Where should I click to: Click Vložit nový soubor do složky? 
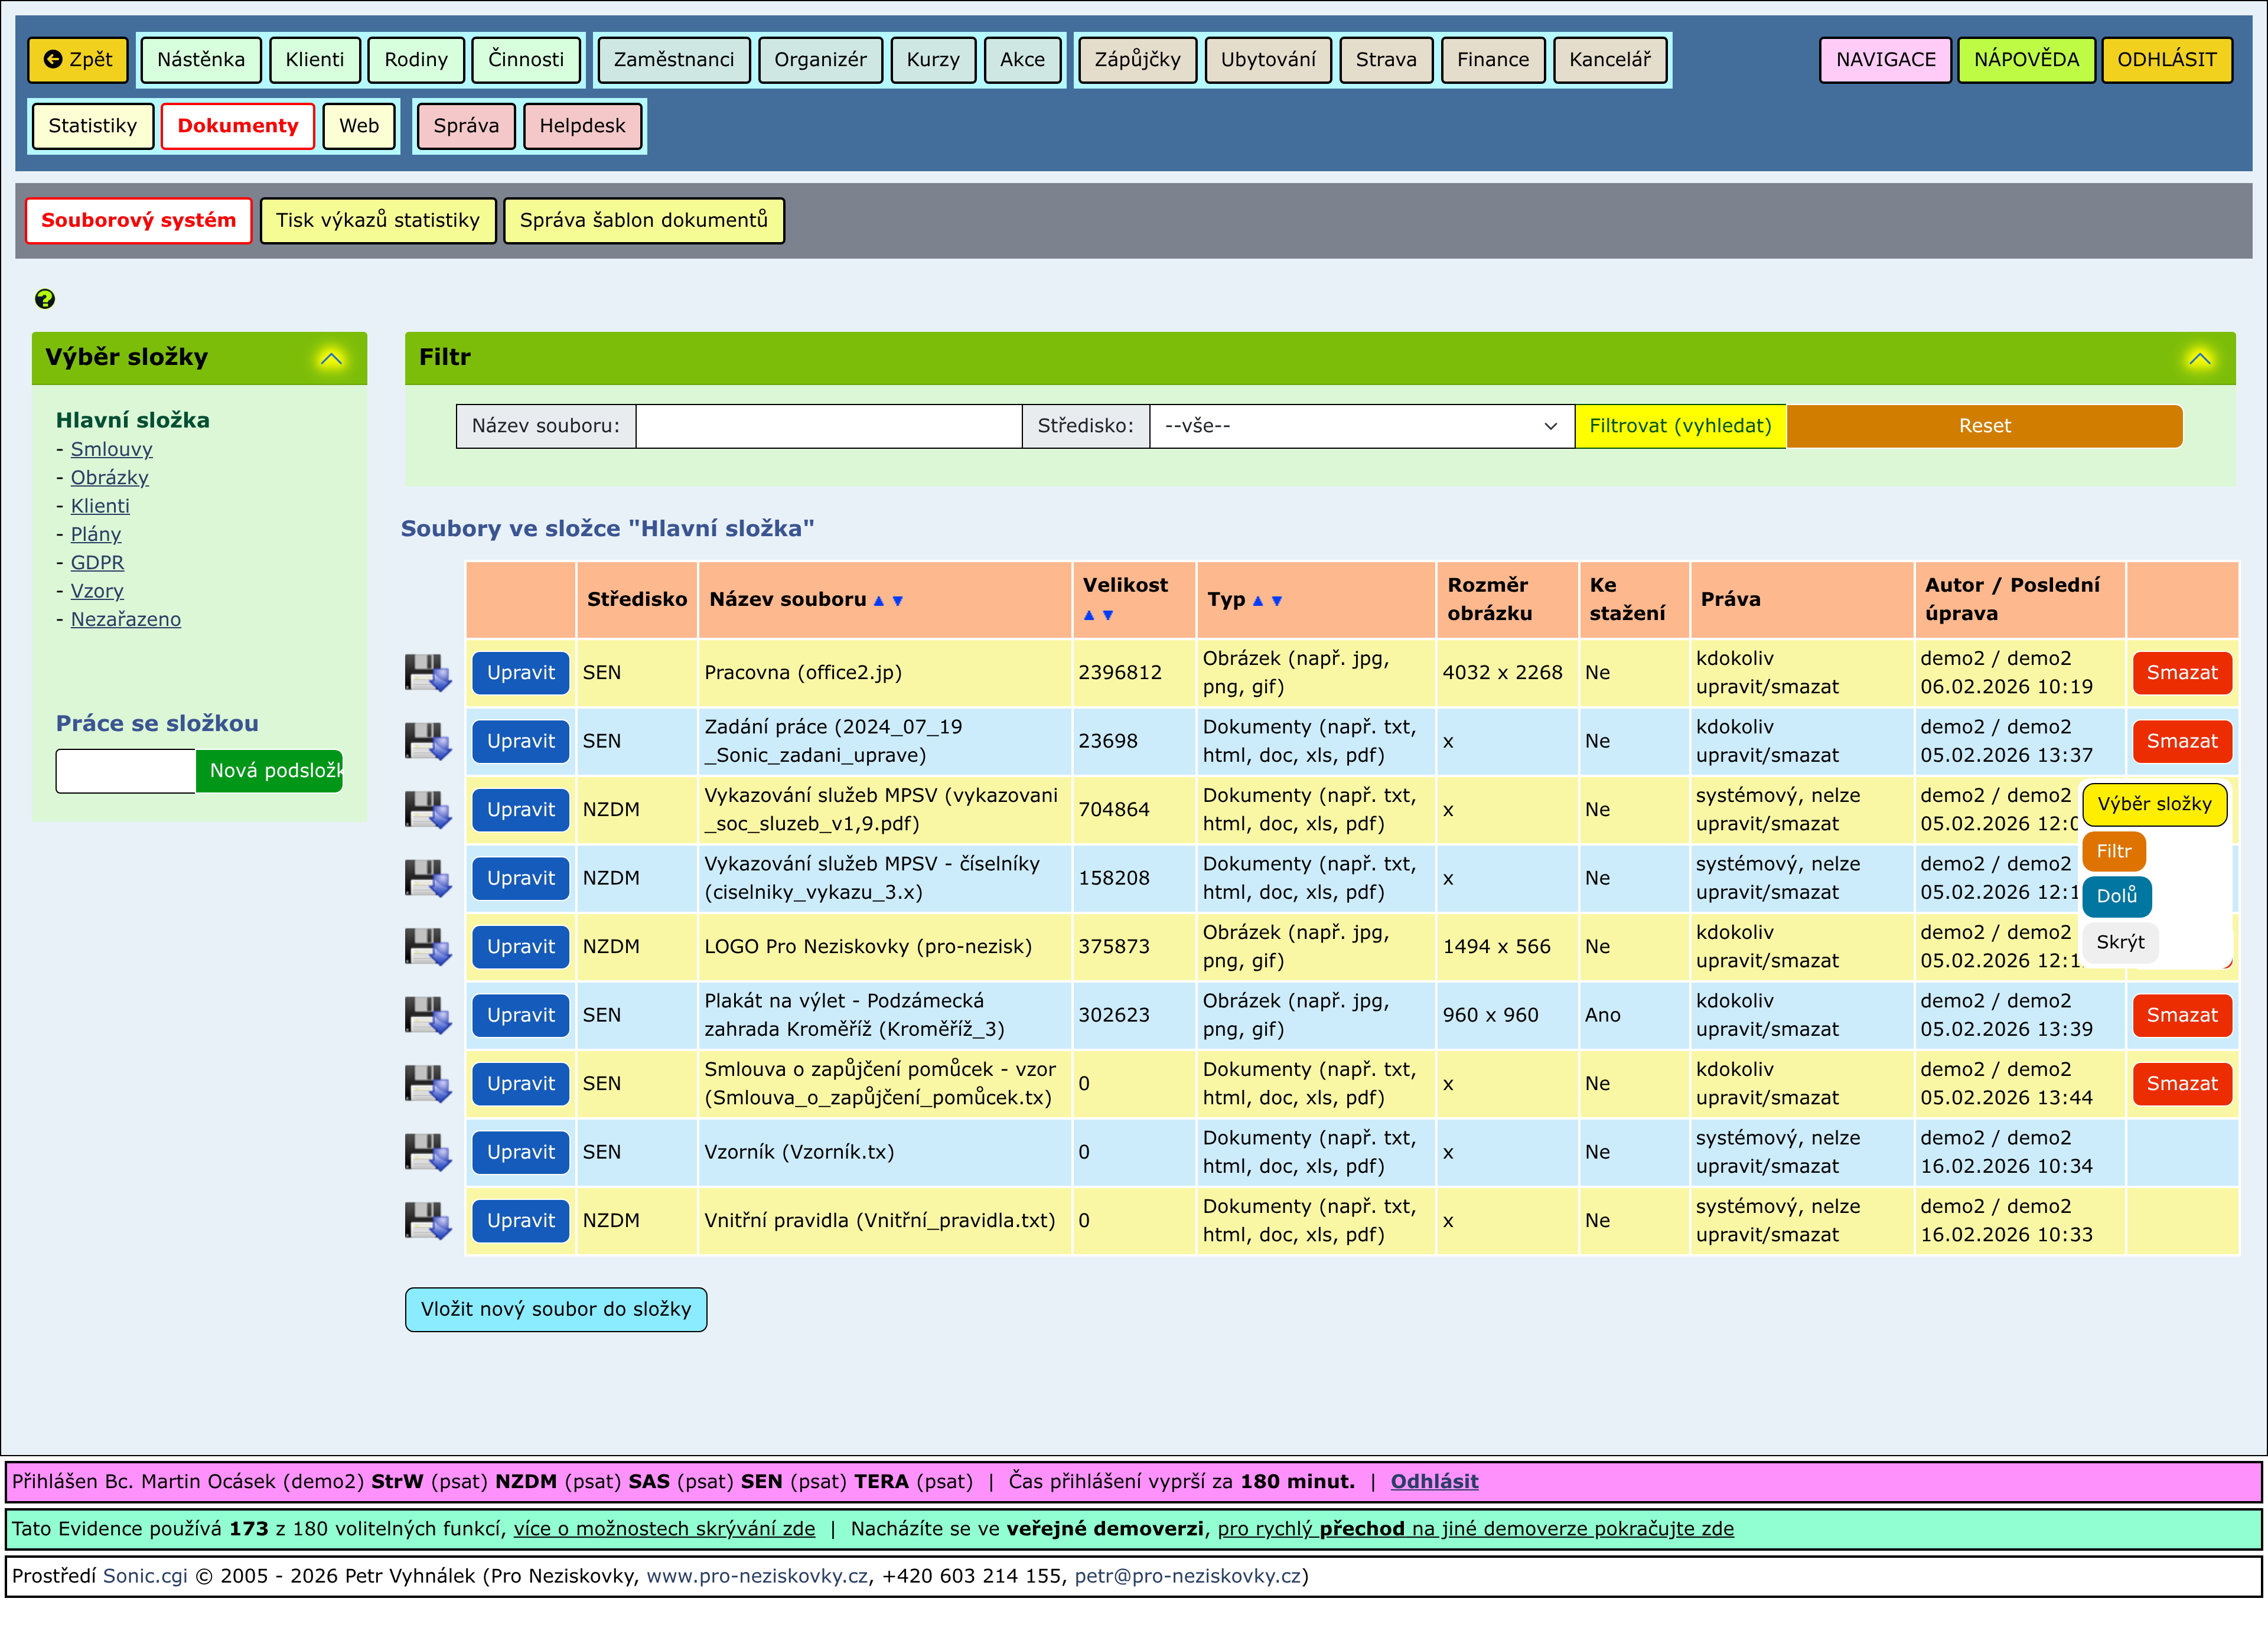coord(555,1309)
